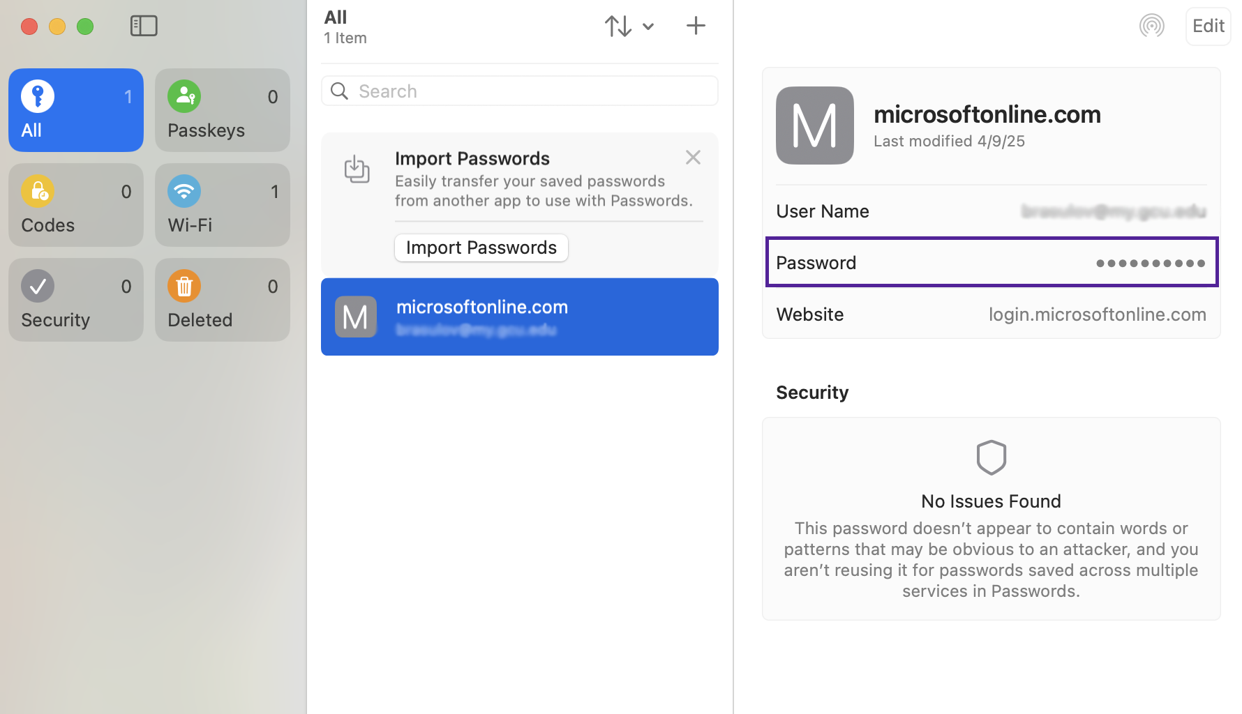Open the Security category

[76, 300]
